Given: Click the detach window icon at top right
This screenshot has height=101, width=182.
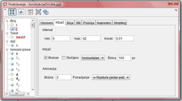Looking at the screenshot, I should [x=176, y=10].
